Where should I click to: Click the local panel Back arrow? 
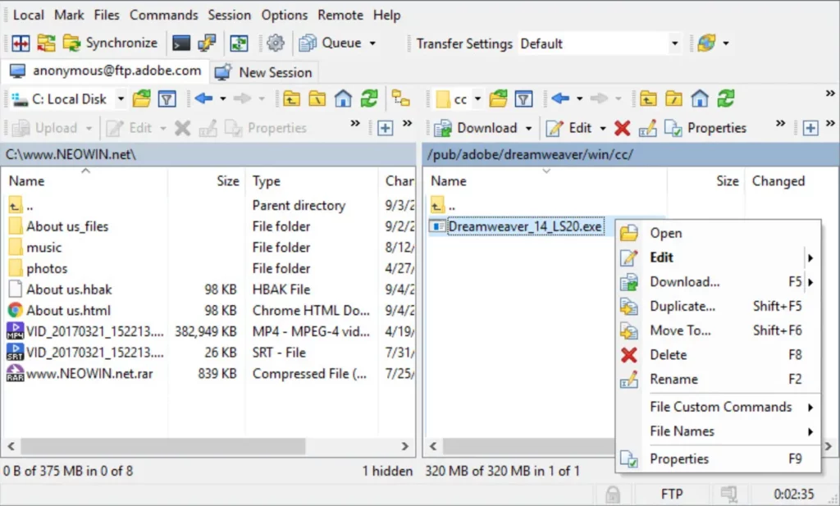click(203, 98)
